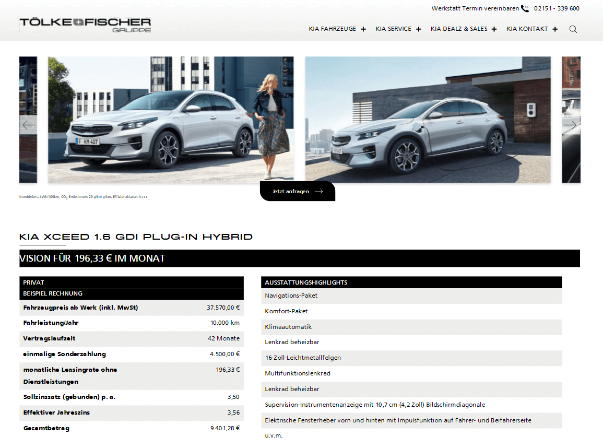Expand the plus next to KIA Fahrzeuge

click(363, 29)
